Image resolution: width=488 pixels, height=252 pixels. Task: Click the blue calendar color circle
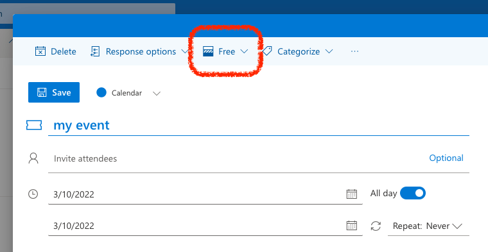pyautogui.click(x=101, y=92)
